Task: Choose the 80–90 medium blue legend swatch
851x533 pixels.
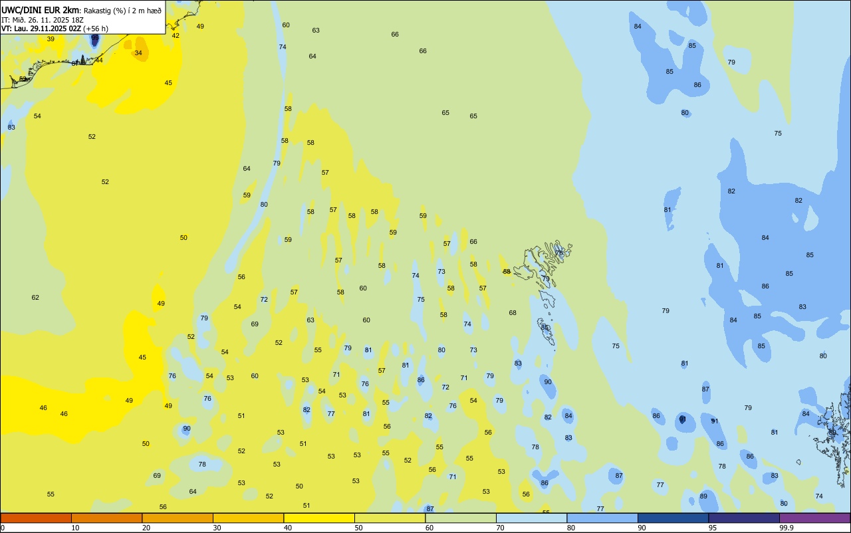Action: (x=602, y=518)
